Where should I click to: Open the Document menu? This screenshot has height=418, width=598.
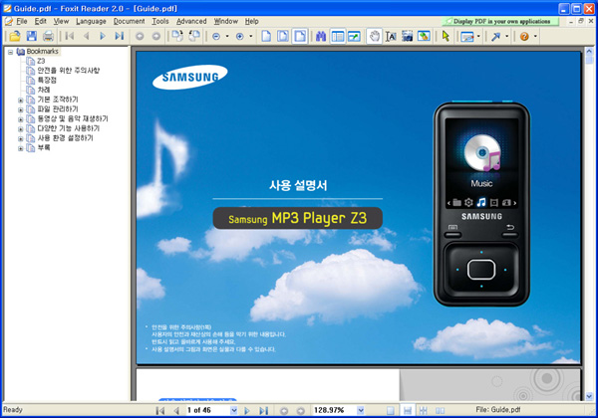[x=129, y=21]
